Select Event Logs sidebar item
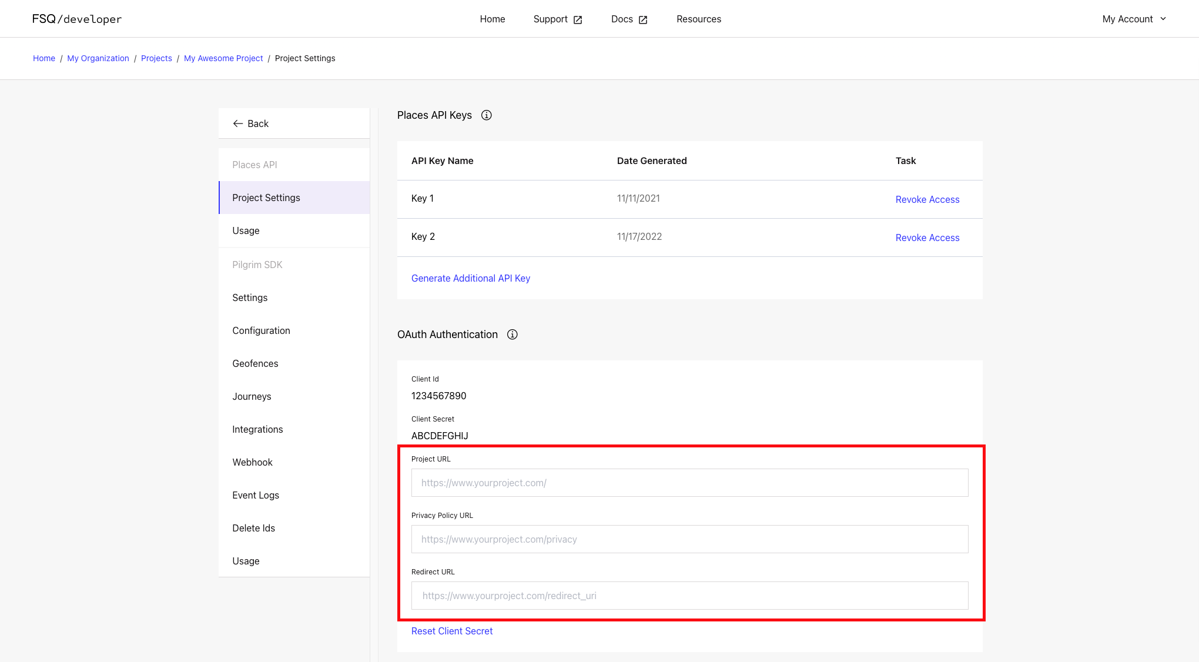 point(255,495)
